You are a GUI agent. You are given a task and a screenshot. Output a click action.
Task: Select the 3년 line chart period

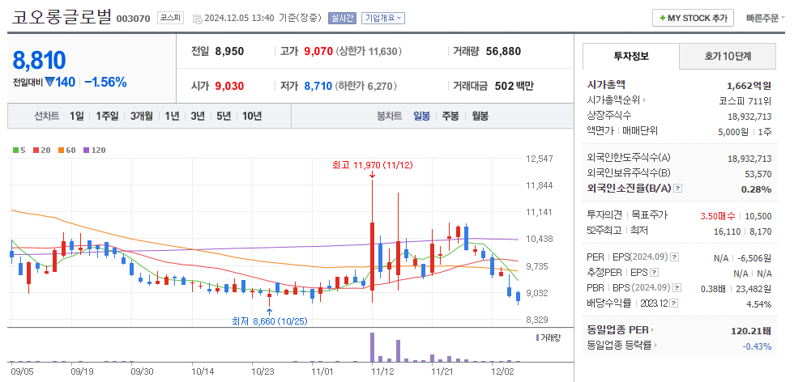198,116
